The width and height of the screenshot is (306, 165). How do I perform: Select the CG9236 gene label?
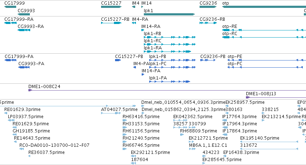pyautogui.click(x=208, y=3)
